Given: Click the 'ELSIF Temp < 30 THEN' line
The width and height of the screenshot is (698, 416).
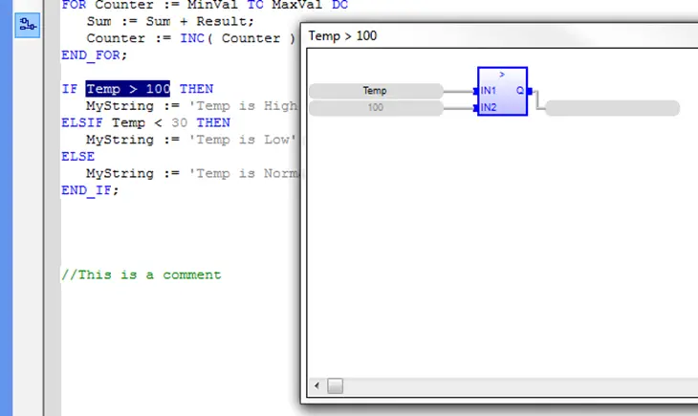Looking at the screenshot, I should [145, 122].
